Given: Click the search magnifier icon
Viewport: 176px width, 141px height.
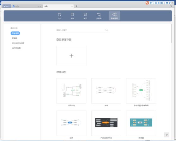Looking at the screenshot, I should coord(106,30).
